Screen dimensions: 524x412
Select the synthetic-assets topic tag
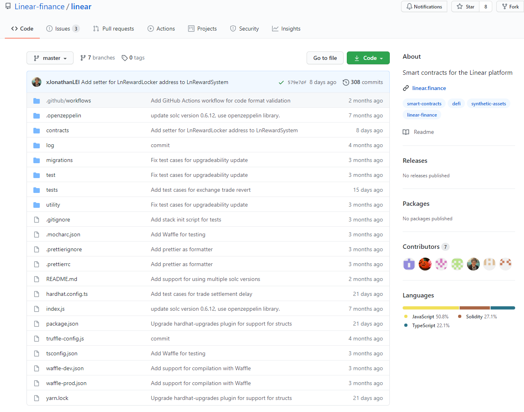click(489, 104)
